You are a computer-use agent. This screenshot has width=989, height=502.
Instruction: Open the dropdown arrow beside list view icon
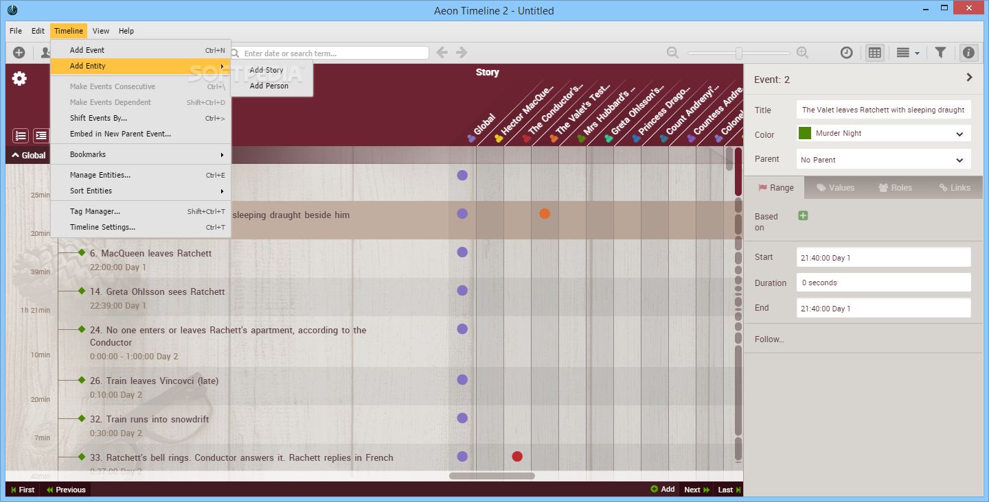pyautogui.click(x=917, y=53)
